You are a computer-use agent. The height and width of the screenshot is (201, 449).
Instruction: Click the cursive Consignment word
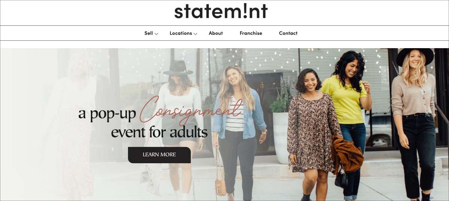[x=191, y=111]
